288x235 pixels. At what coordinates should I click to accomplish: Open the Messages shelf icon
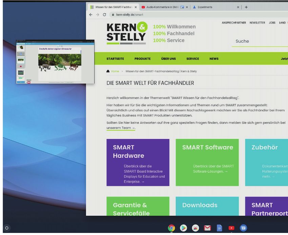[243, 228]
